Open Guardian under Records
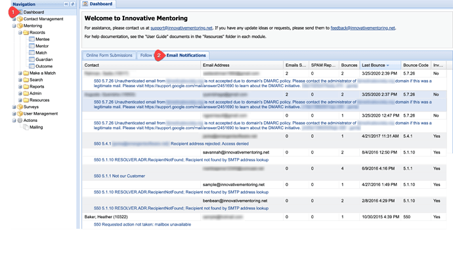Image resolution: width=453 pixels, height=272 pixels. [x=44, y=60]
